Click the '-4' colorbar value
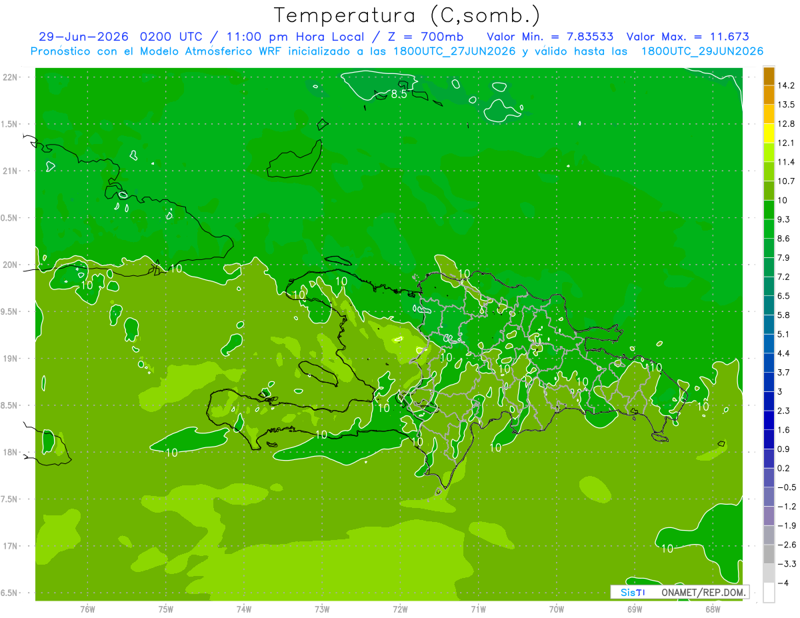This screenshot has width=800, height=618. point(783,583)
